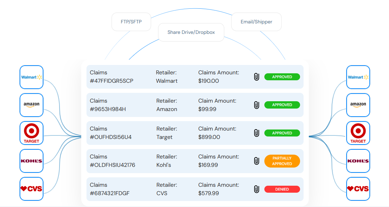Viewport: 389px width, 207px height.
Task: Click the right Walmart logo tile
Action: pyautogui.click(x=358, y=77)
